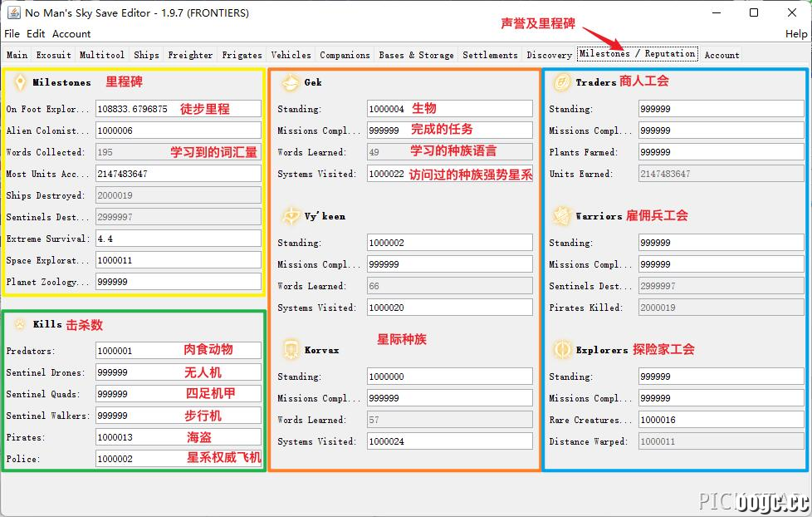Click the Police kills field

tap(179, 459)
